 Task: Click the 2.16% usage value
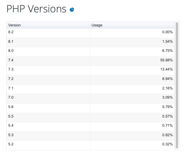[x=167, y=88]
